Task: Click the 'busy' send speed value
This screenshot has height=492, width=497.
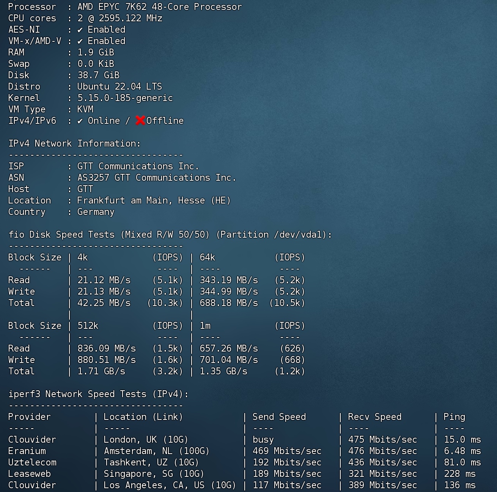Action: pos(263,440)
